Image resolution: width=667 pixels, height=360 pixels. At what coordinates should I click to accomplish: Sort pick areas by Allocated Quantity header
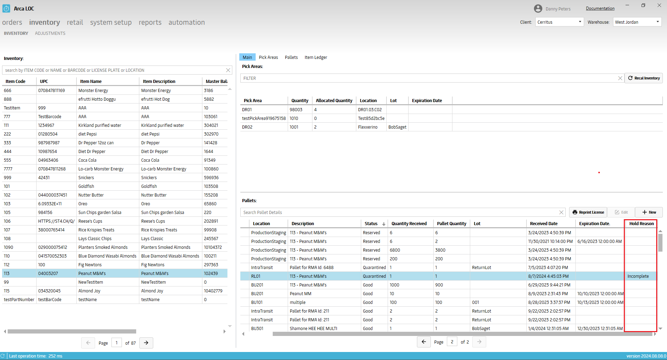point(334,101)
